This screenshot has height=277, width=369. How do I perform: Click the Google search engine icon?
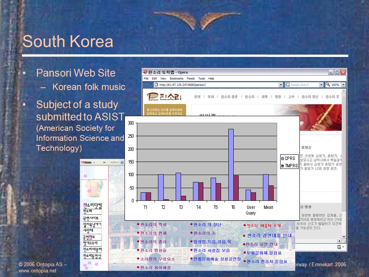tap(288, 85)
